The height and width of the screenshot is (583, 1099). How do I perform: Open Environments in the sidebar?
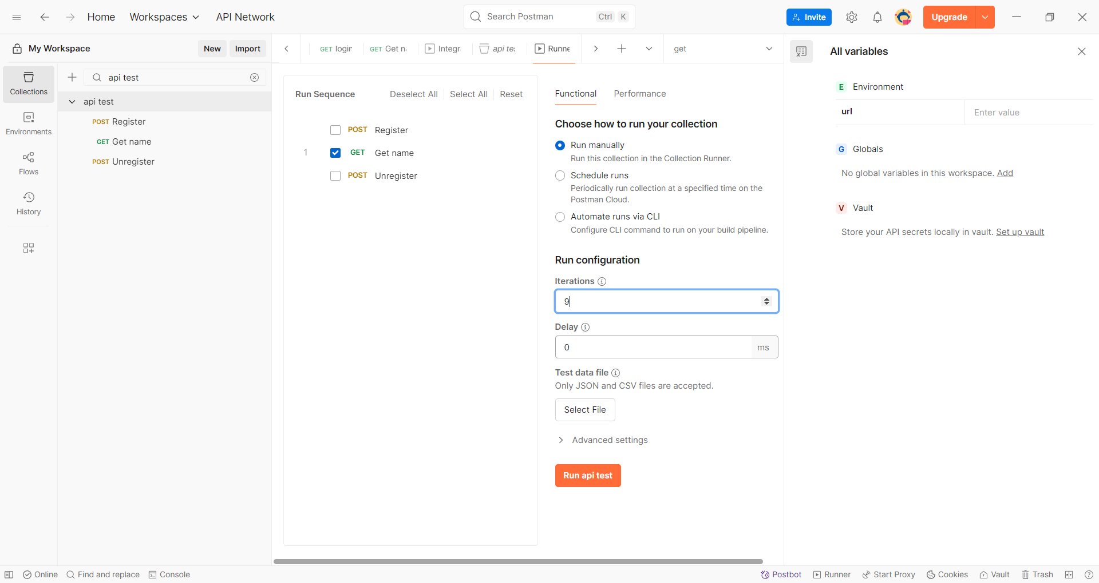[29, 124]
